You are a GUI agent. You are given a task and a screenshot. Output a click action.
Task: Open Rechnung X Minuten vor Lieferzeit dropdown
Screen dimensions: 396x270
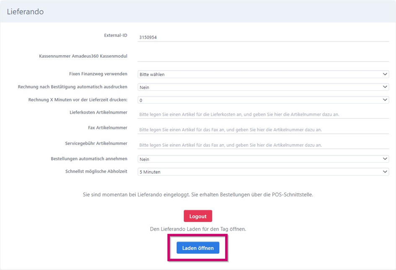point(263,100)
